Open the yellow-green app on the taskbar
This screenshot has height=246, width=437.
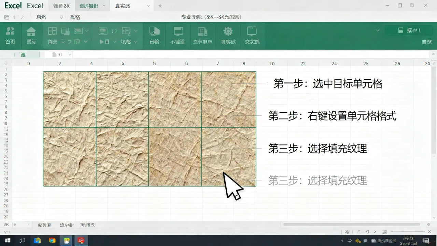point(67,241)
